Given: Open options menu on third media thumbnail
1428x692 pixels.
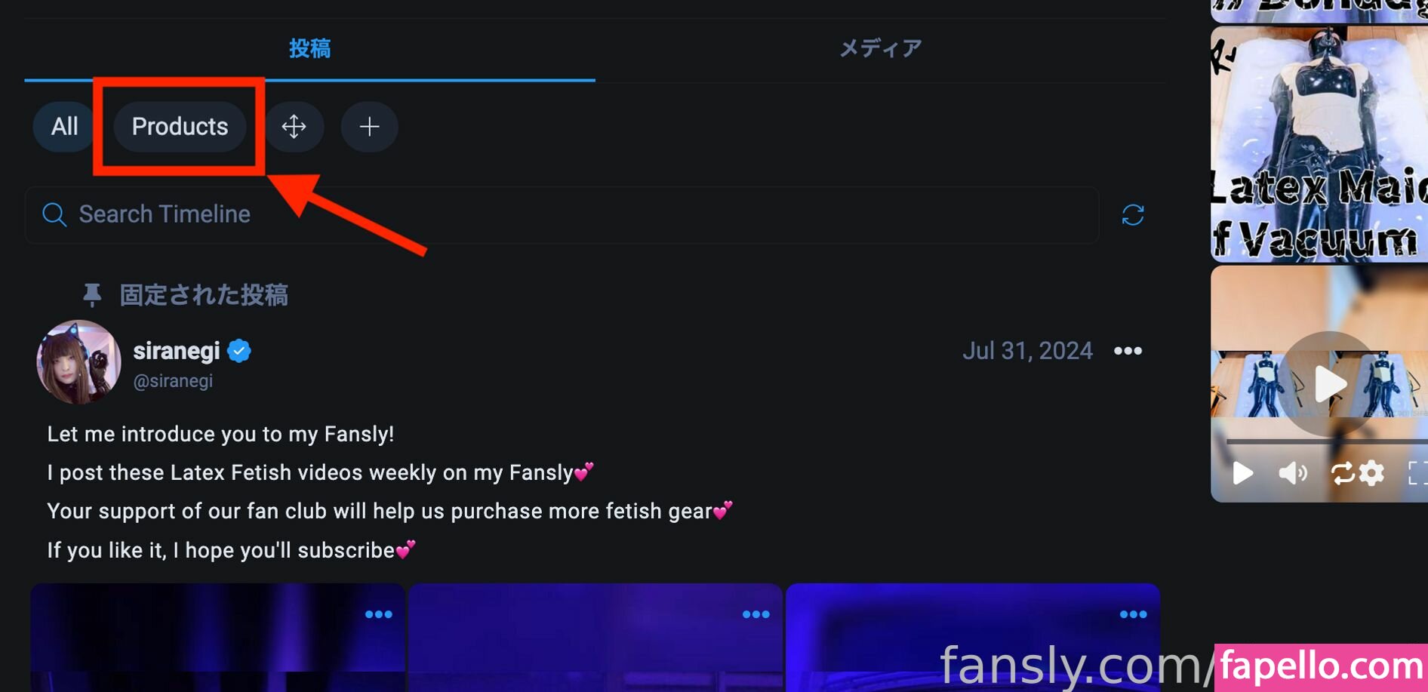Looking at the screenshot, I should coord(1134,614).
